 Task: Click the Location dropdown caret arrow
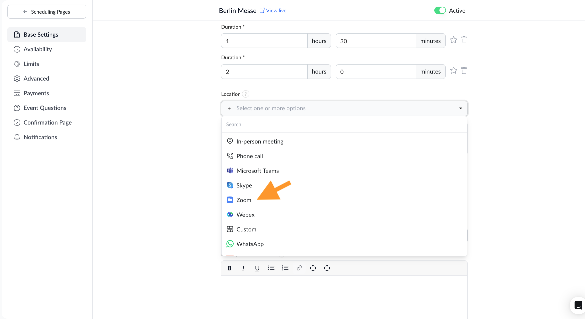pos(460,108)
